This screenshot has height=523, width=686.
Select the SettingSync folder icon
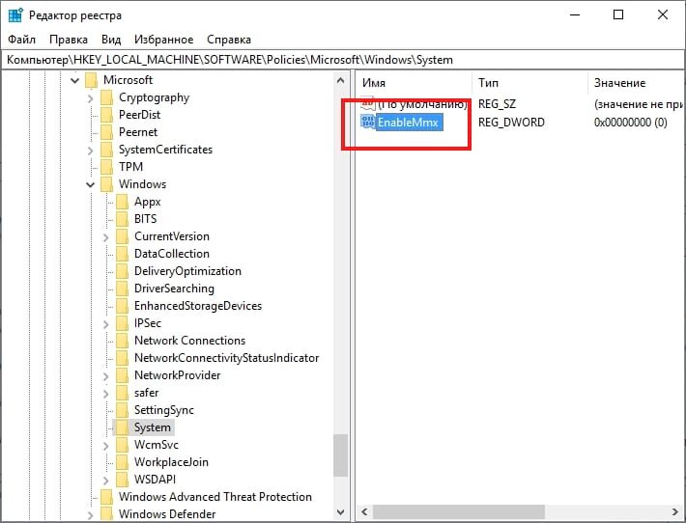tap(122, 410)
